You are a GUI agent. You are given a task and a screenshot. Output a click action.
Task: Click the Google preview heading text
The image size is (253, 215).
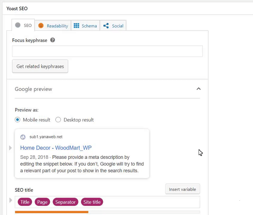click(33, 89)
